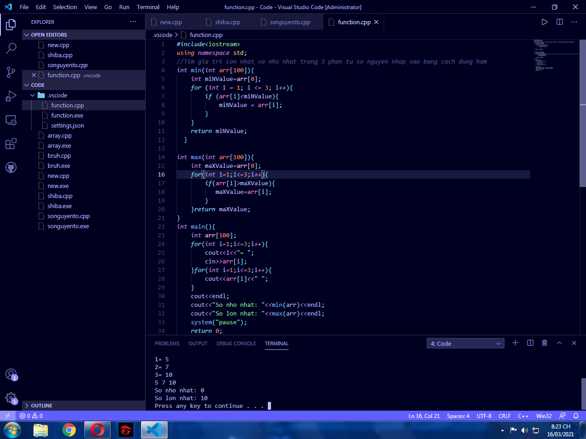586x439 pixels.
Task: Open the feedback icon in status bar
Action: (x=562, y=416)
